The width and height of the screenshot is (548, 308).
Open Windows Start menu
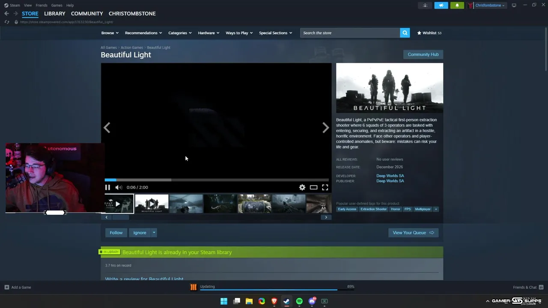(x=224, y=301)
